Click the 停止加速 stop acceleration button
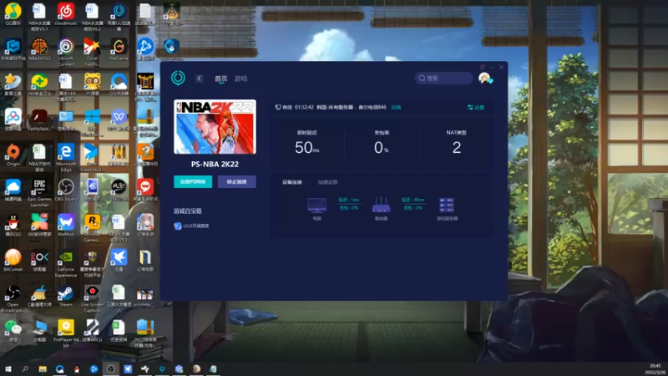Viewport: 668px width, 376px height. point(237,181)
